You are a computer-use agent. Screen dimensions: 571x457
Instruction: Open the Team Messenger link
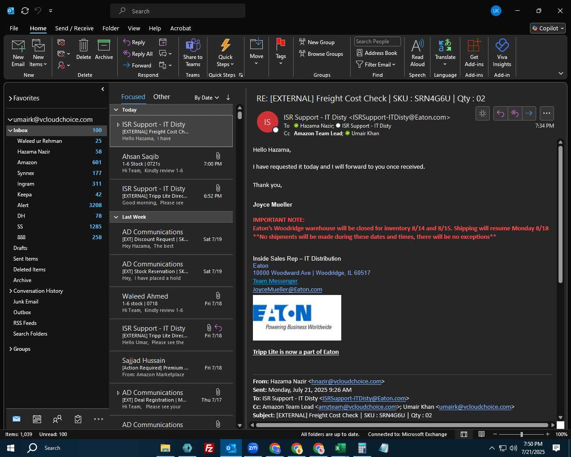coord(275,281)
